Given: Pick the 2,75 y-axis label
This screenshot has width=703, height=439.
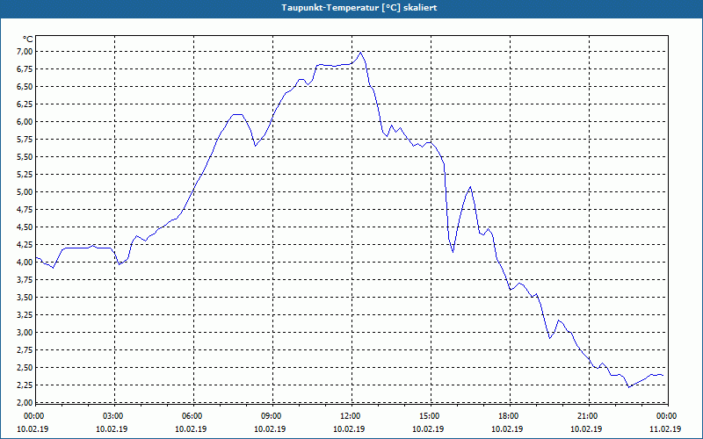Looking at the screenshot, I should [25, 350].
